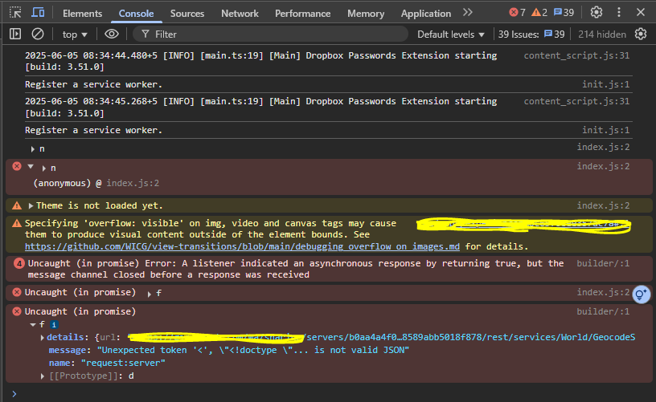Open the Default levels dropdown
Screen dimensions: 656x402
tap(451, 35)
